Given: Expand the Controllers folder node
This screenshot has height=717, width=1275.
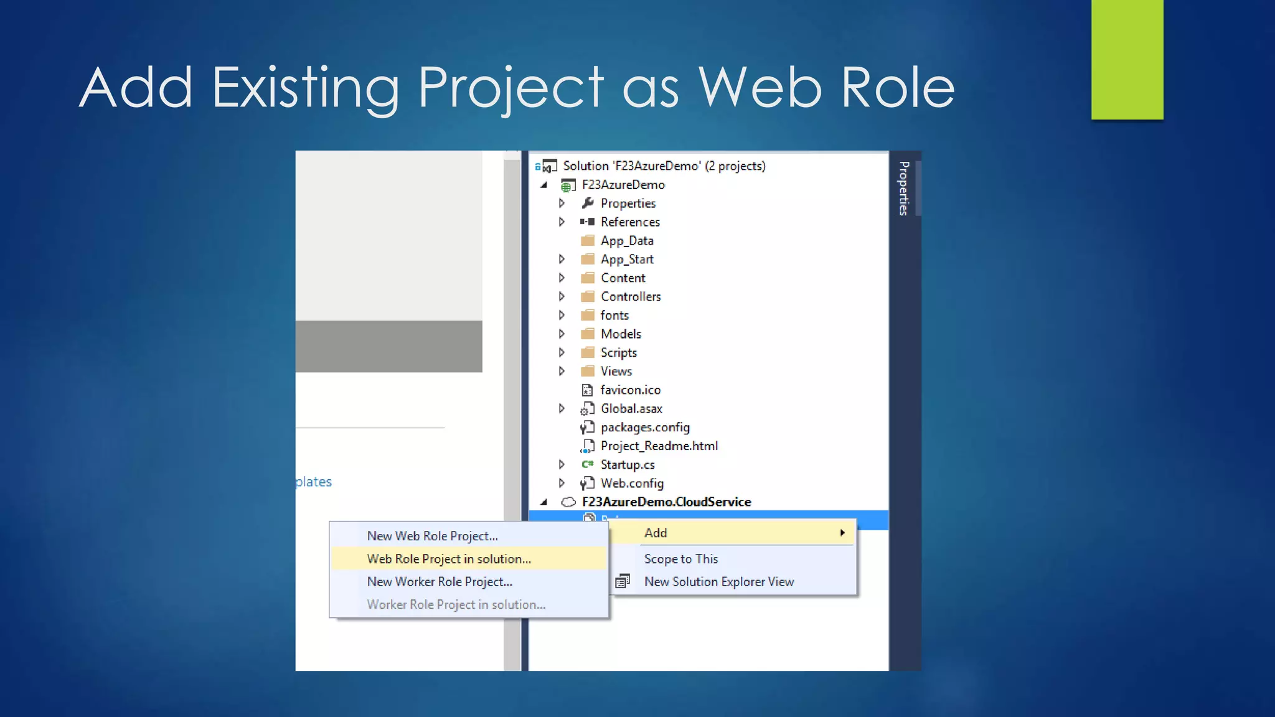Looking at the screenshot, I should click(562, 296).
